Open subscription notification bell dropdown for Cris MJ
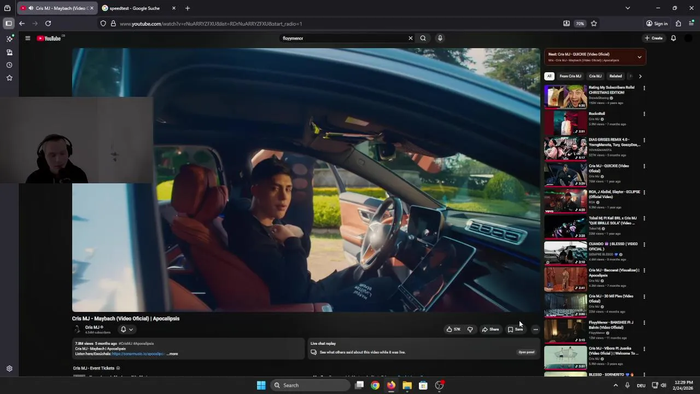The width and height of the screenshot is (700, 394). pyautogui.click(x=126, y=329)
